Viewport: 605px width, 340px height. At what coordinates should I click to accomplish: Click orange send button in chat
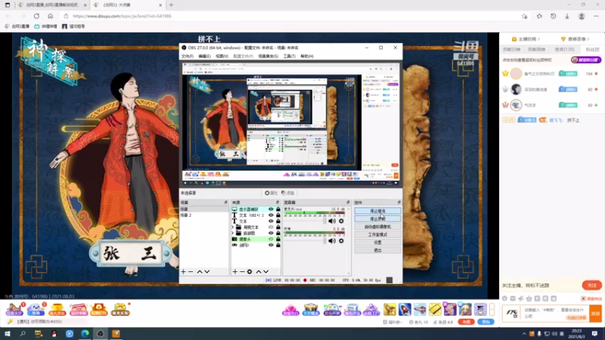[595, 314]
